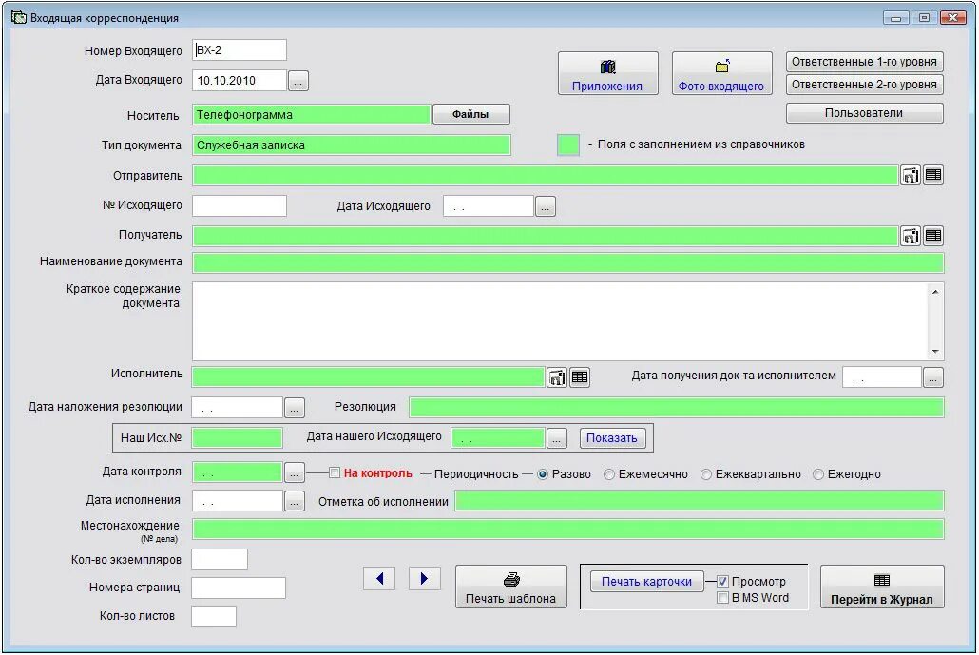Click Печать шаблона printer button
Viewport: 979px width, 655px height.
click(x=511, y=587)
